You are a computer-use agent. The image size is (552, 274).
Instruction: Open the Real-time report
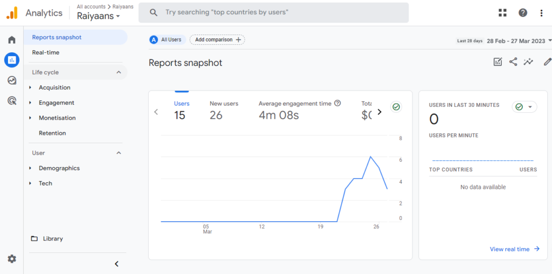coord(46,52)
